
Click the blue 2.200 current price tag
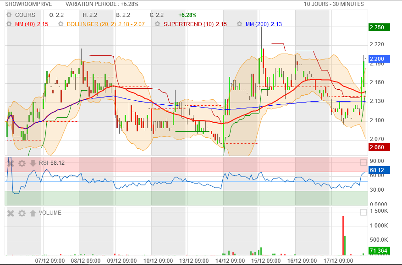pos(379,59)
